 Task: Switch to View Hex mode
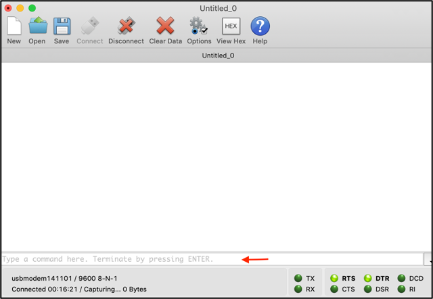[x=231, y=27]
